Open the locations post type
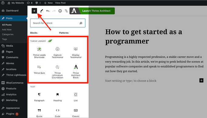The width and height of the screenshot is (207, 118). (14, 69)
